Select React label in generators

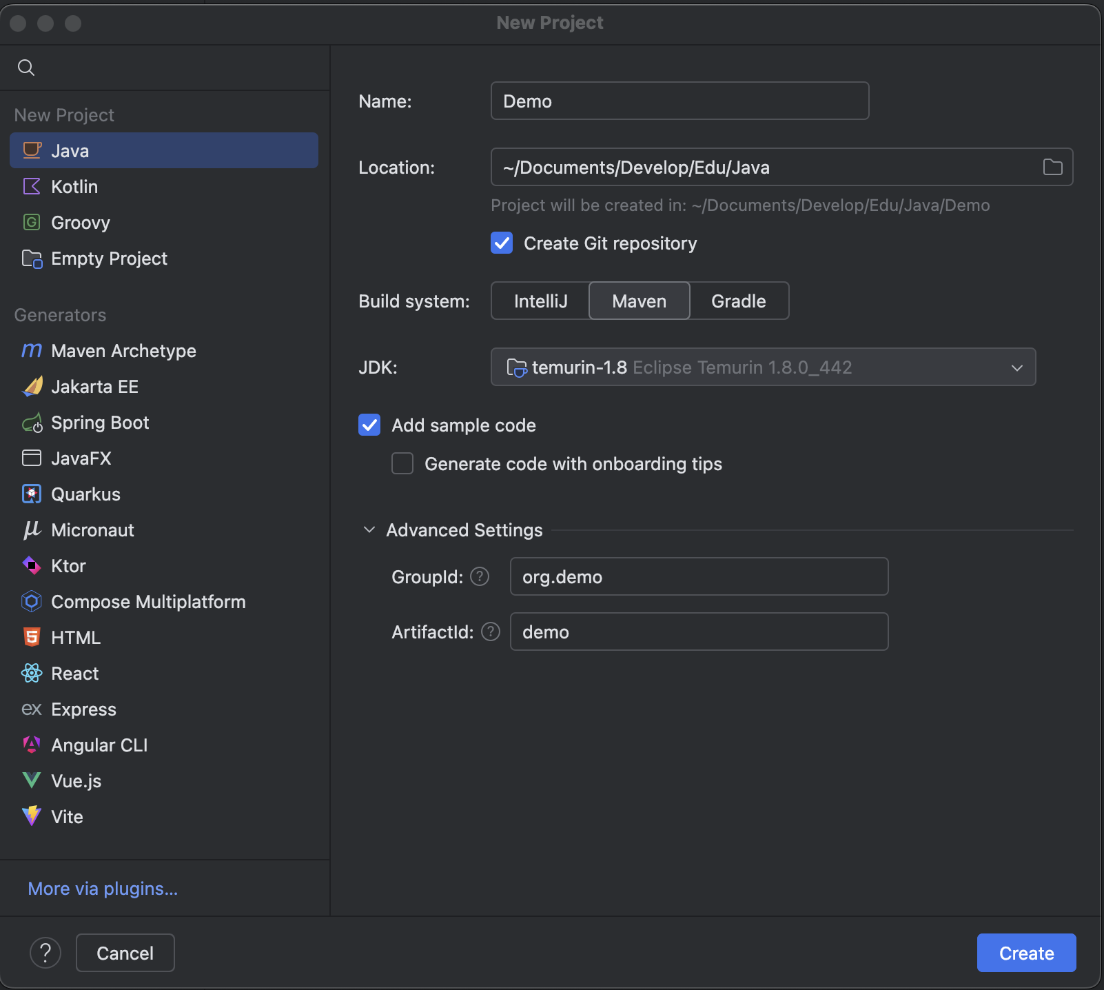click(x=74, y=673)
